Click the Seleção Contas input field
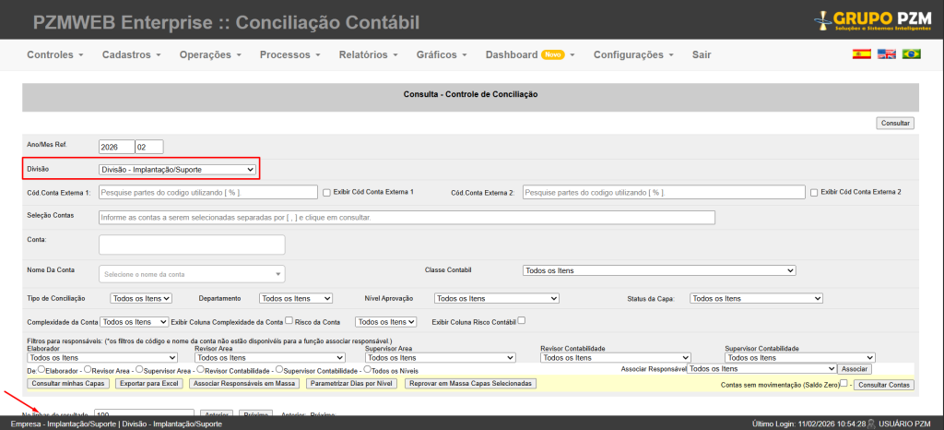 (x=407, y=217)
